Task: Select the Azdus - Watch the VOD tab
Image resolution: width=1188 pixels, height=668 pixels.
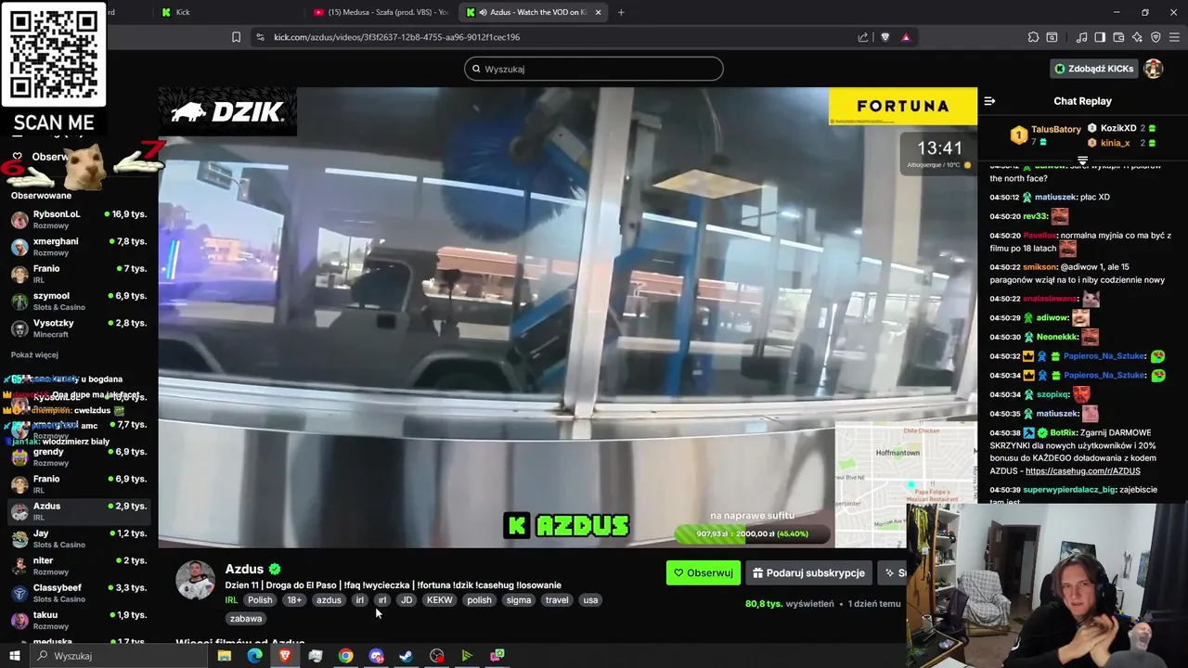Action: pyautogui.click(x=534, y=12)
